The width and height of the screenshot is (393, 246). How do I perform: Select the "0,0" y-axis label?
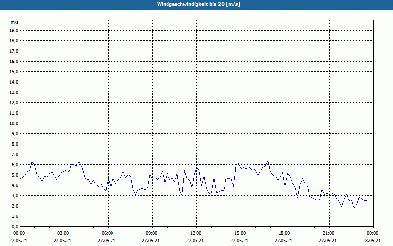pos(15,227)
